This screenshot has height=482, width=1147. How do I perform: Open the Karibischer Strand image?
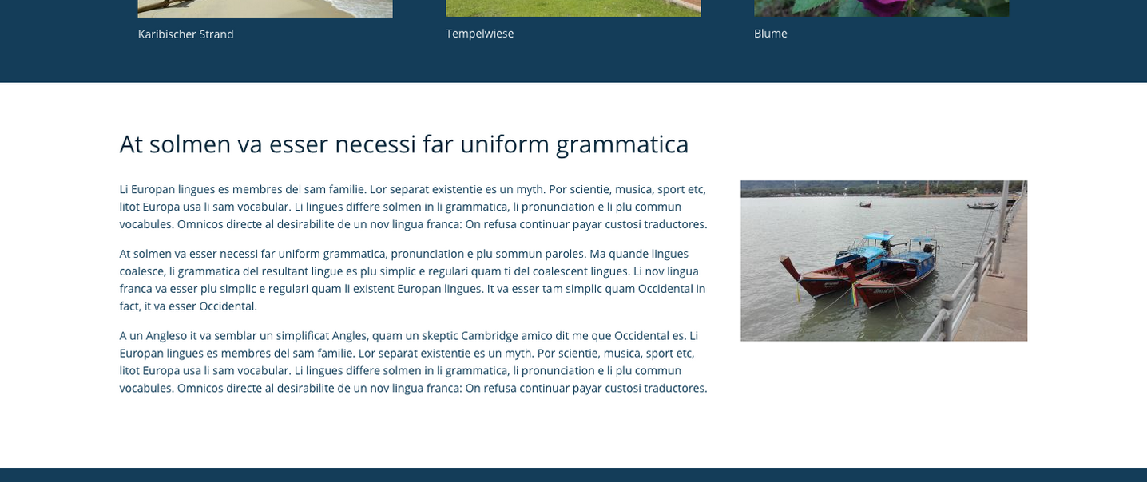tap(264, 6)
